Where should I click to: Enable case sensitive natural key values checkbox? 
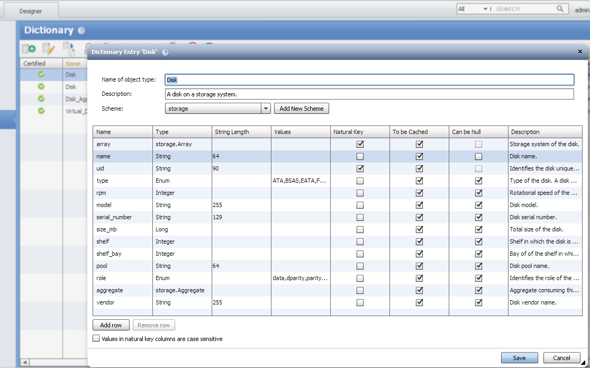tap(96, 338)
